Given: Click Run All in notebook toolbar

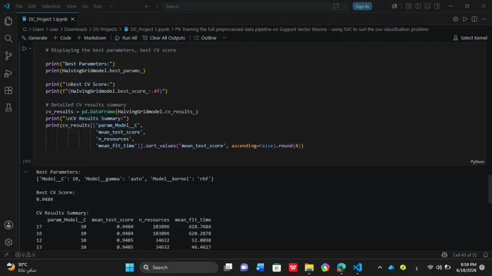Looking at the screenshot, I should (x=126, y=38).
